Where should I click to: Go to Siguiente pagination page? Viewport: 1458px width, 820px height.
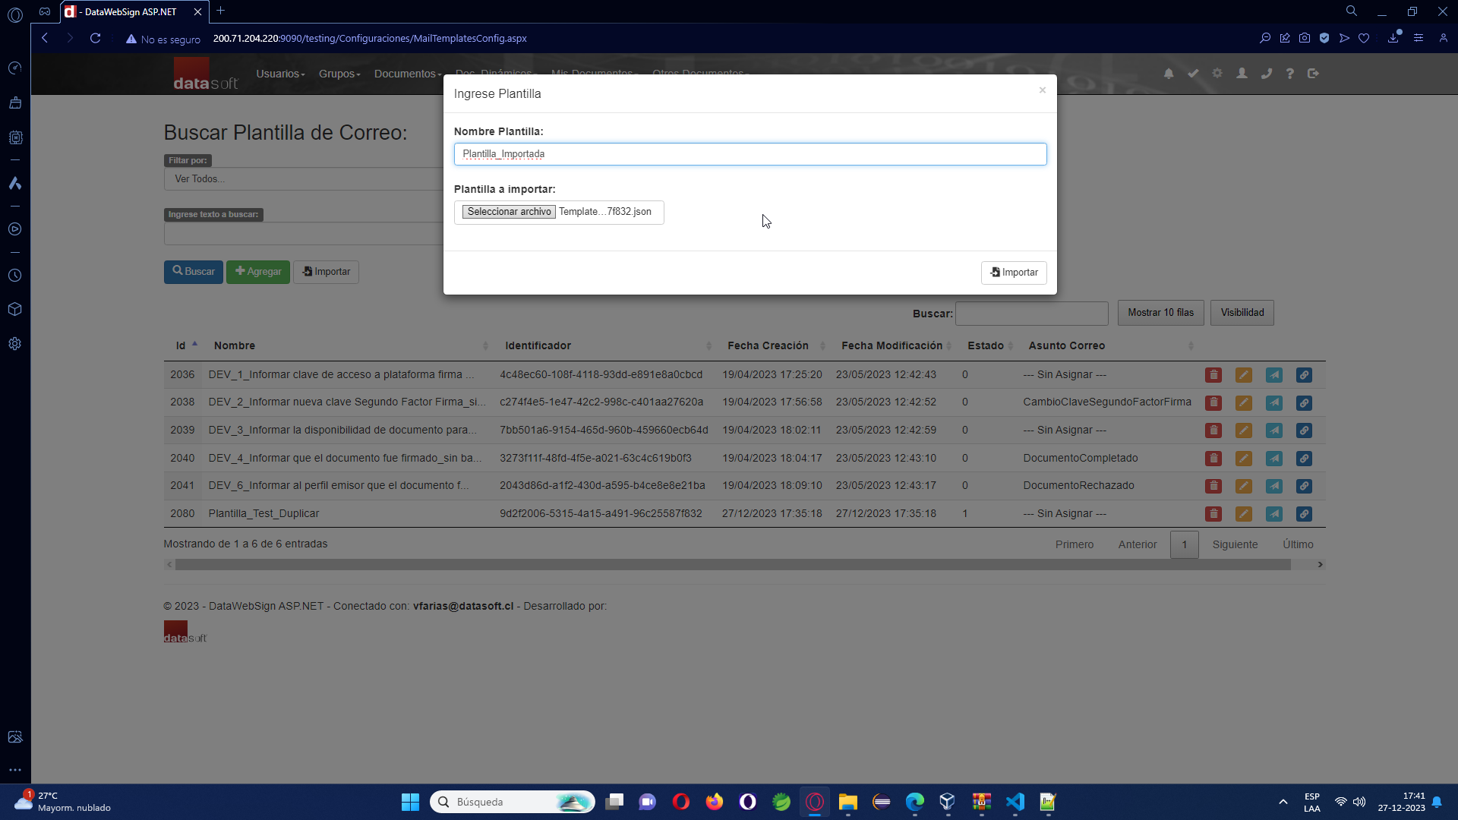click(x=1235, y=544)
